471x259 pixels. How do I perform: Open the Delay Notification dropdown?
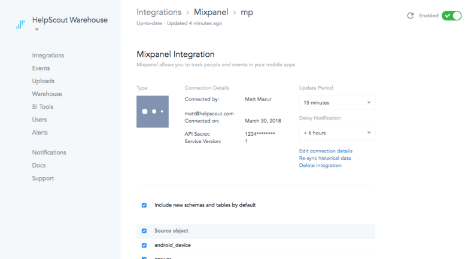337,132
